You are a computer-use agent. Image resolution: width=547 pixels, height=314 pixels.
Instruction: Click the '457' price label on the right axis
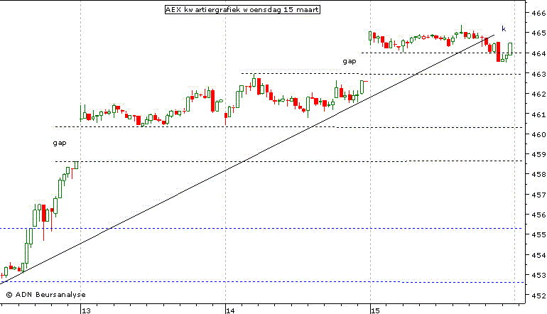pos(539,195)
